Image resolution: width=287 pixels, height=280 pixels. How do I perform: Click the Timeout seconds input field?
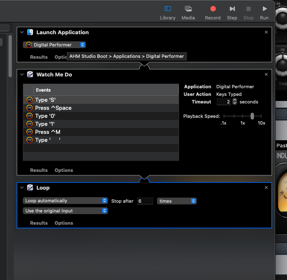224,102
